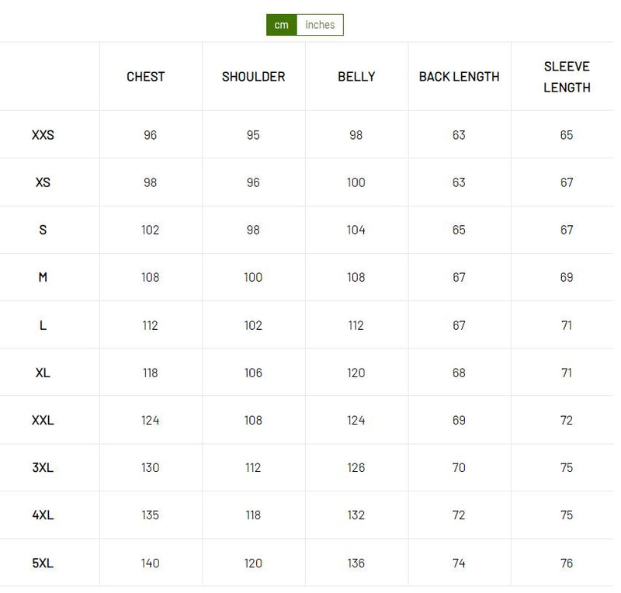
Task: Switch units to inches
Action: [320, 25]
